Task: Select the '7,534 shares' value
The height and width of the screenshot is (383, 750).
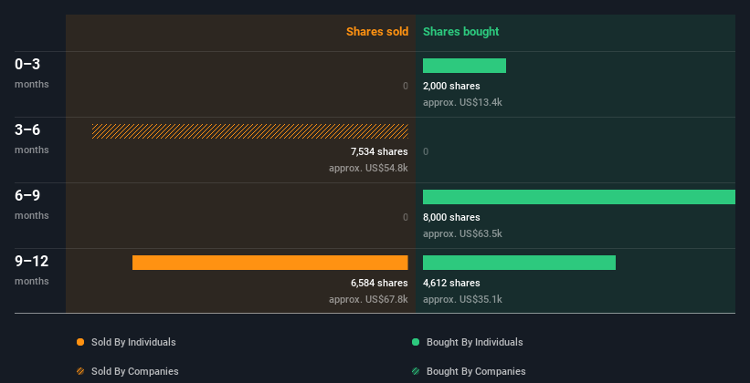Action: pyautogui.click(x=379, y=152)
